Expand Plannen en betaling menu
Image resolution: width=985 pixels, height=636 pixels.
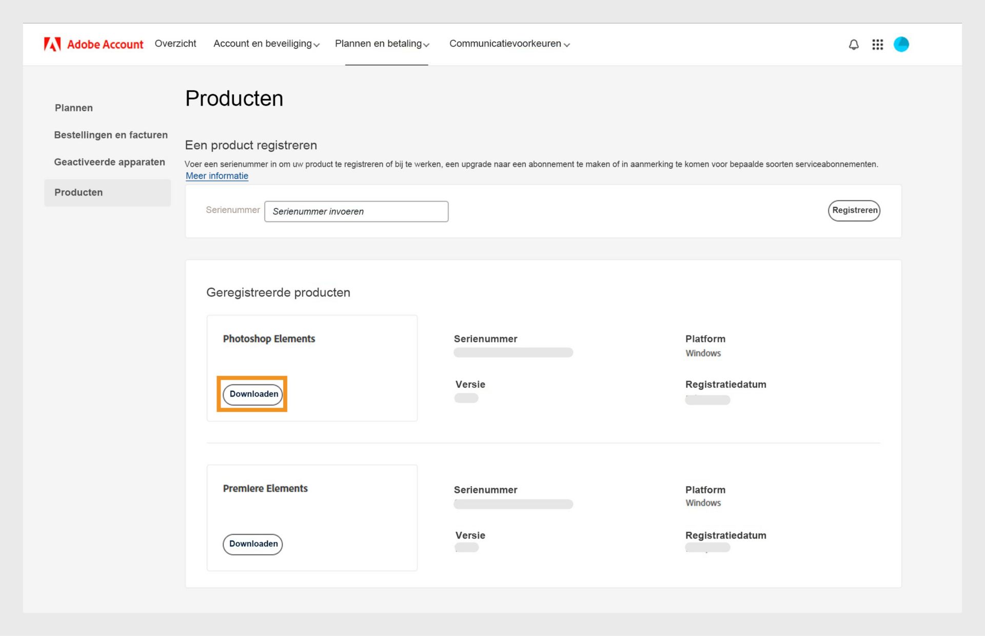coord(382,44)
